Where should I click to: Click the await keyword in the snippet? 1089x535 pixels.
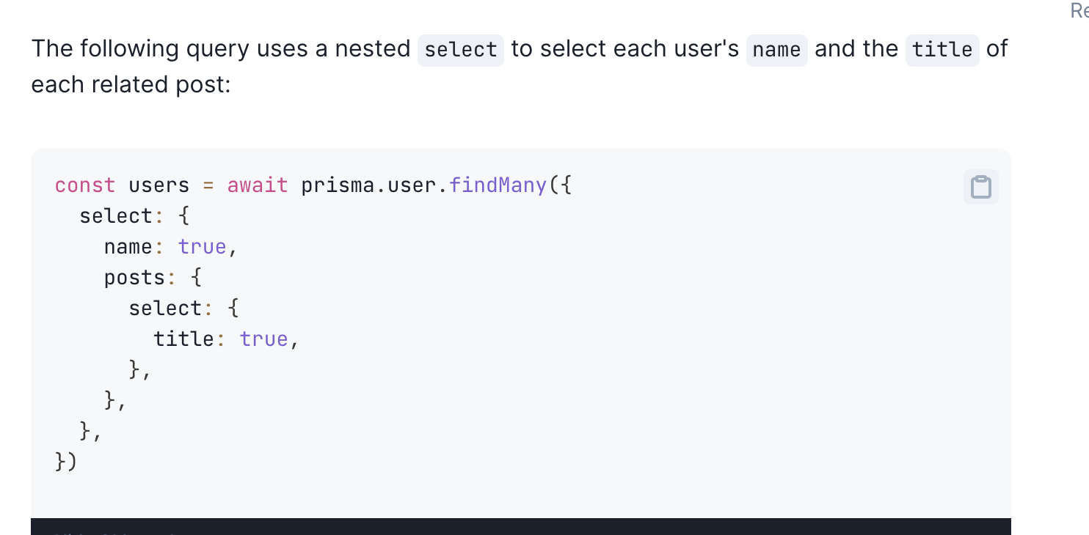[x=257, y=185]
